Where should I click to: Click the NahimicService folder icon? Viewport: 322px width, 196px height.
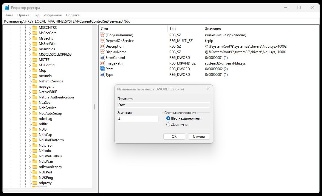pos(35,81)
